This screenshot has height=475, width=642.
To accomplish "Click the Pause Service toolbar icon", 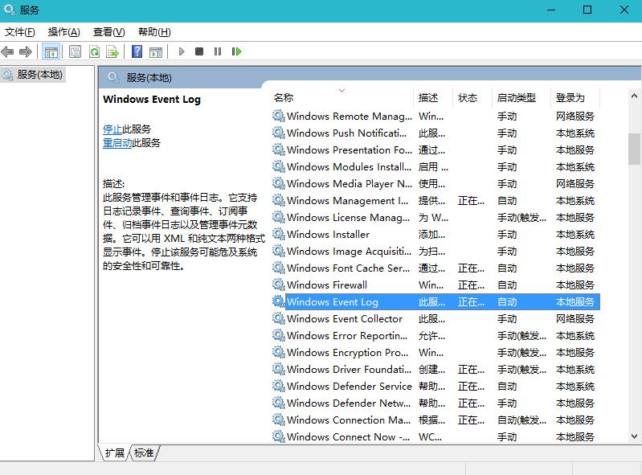I will pyautogui.click(x=218, y=51).
